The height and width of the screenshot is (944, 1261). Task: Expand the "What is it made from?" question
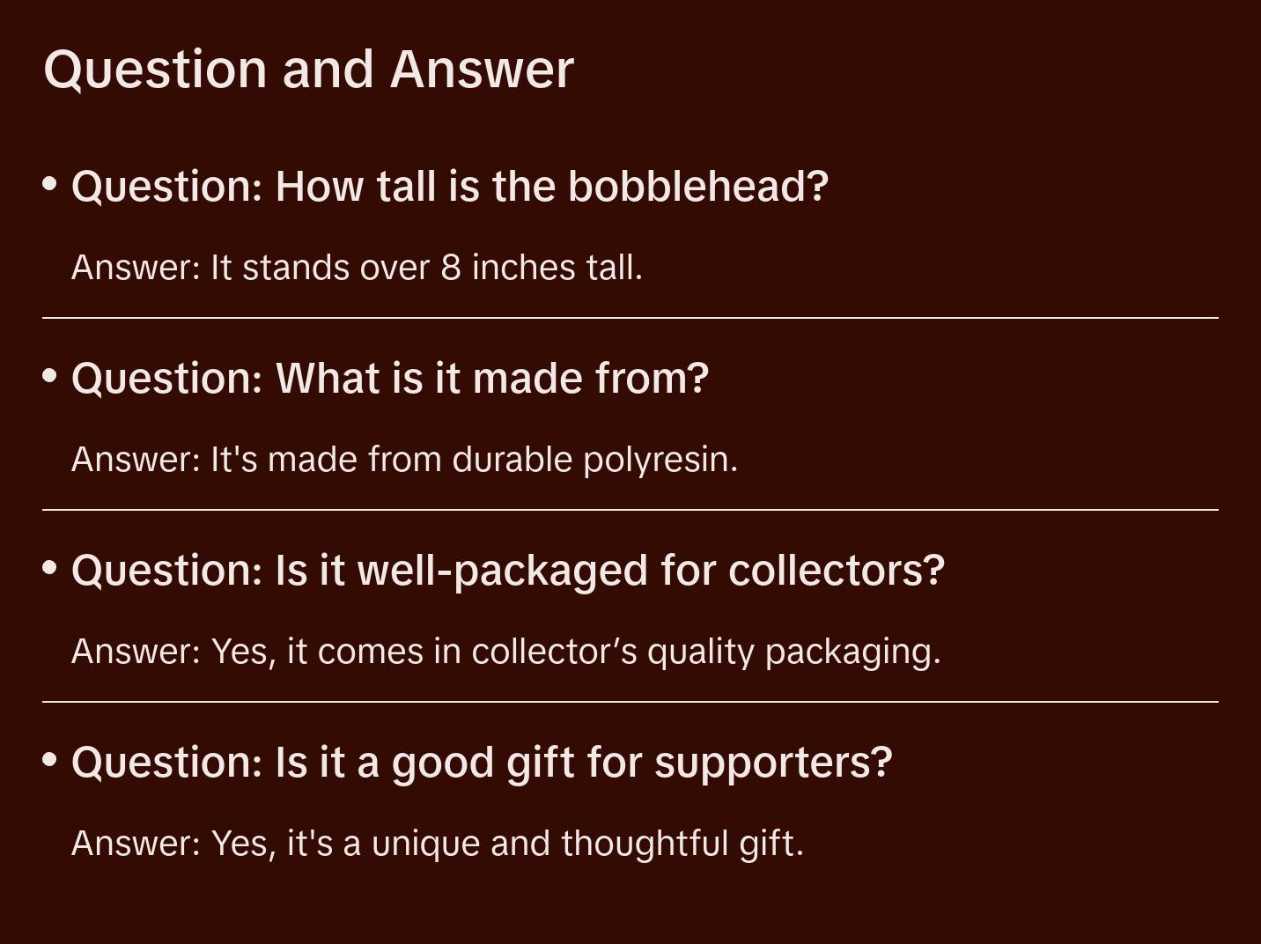coord(389,379)
